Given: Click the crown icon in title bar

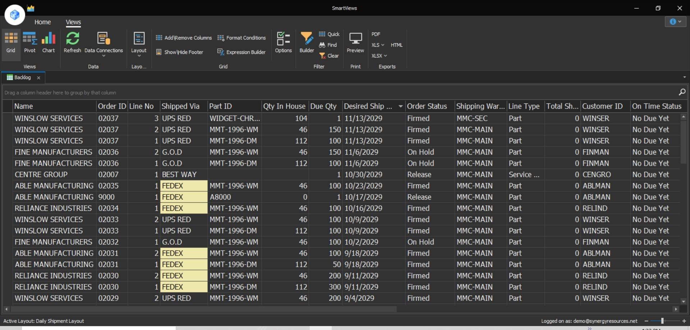Looking at the screenshot, I should (31, 8).
